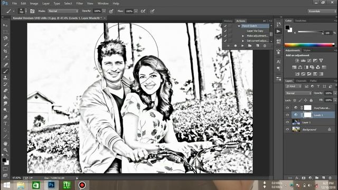
Task: Open the Windows Start button
Action: click(7, 185)
